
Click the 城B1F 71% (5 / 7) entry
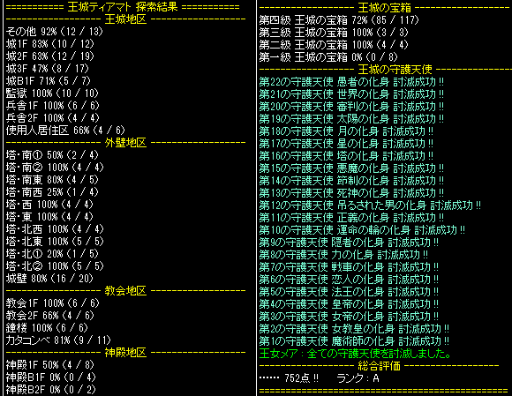pyautogui.click(x=48, y=81)
